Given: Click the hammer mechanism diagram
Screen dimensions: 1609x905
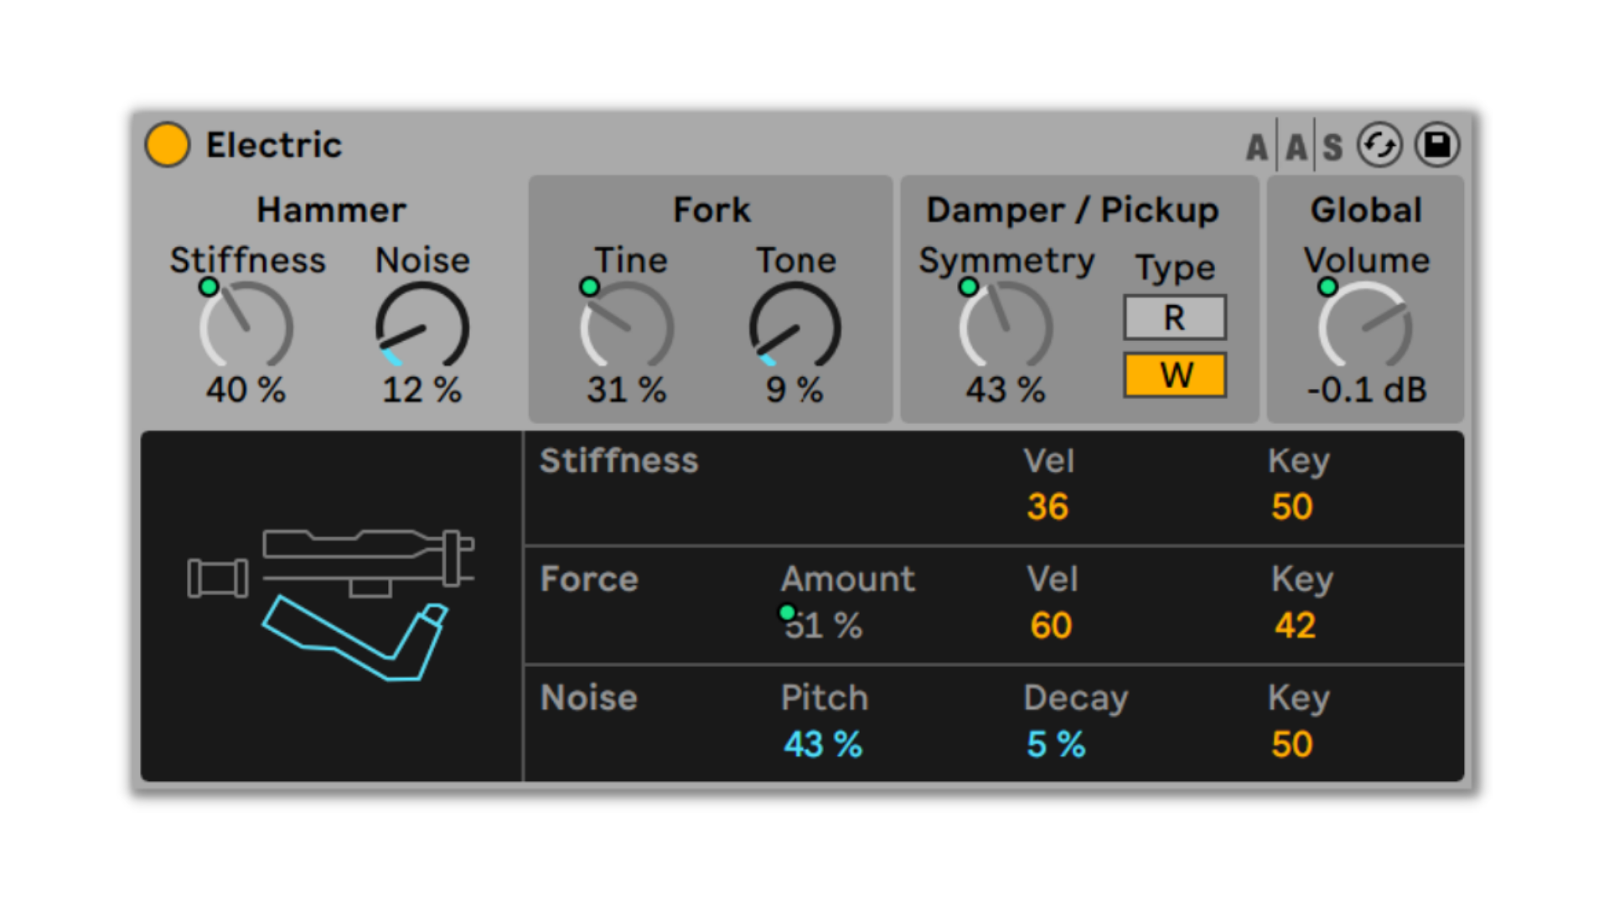Looking at the screenshot, I should [331, 605].
